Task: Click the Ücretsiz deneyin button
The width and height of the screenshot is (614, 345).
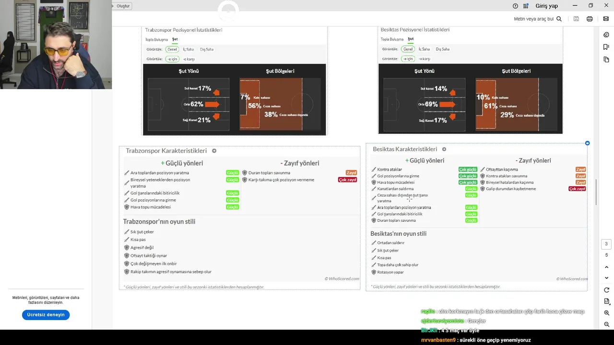Action: click(x=46, y=315)
